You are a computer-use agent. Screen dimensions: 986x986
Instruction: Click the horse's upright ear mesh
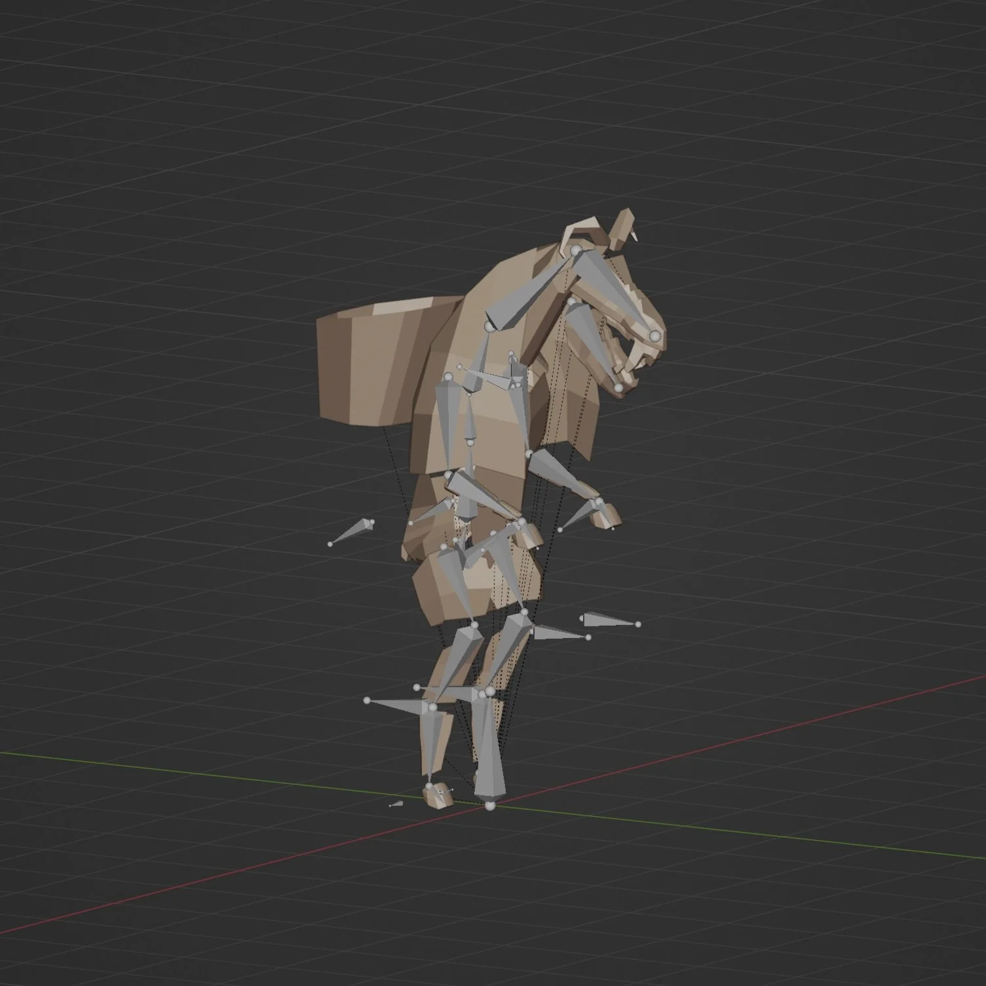click(x=622, y=229)
